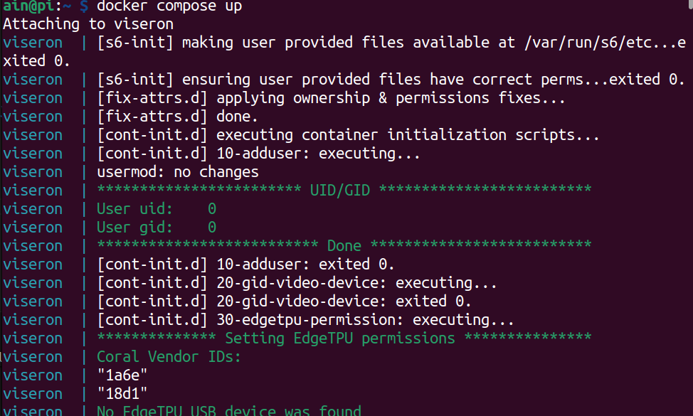Click the "User uid:" label
Image resolution: width=693 pixels, height=416 pixels.
[134, 209]
